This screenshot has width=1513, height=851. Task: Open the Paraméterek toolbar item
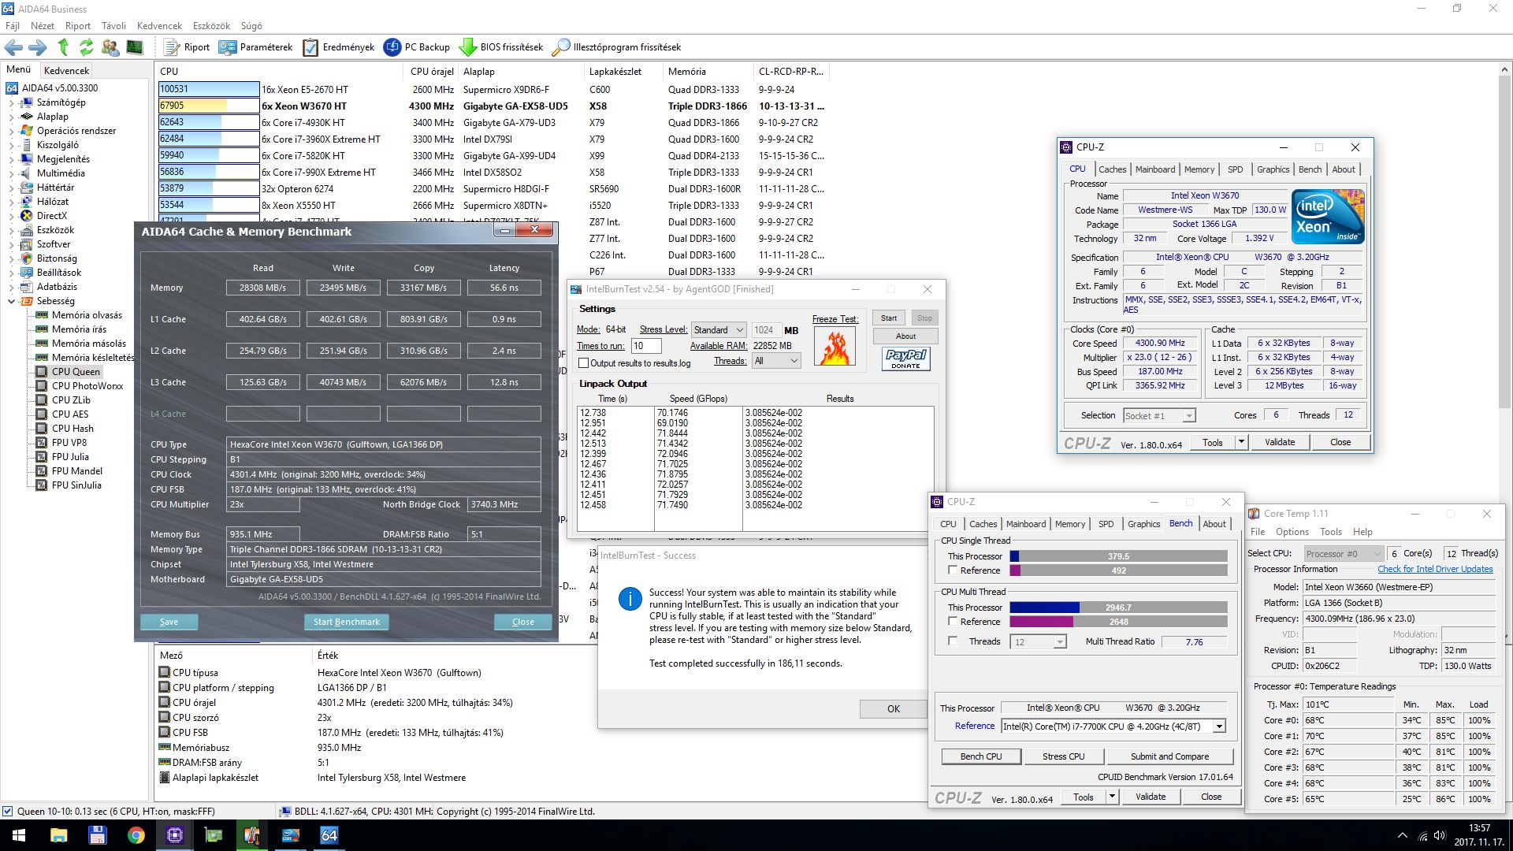pyautogui.click(x=255, y=47)
